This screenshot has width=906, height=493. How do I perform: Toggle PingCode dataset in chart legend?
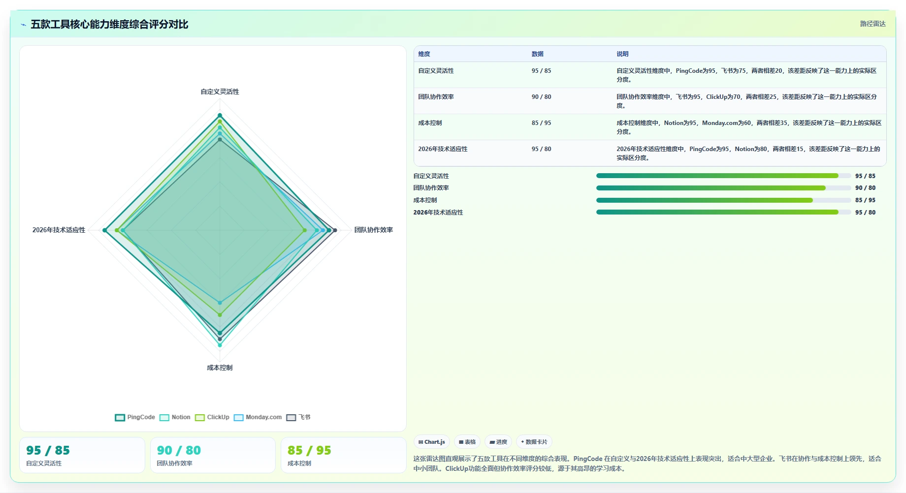coord(135,417)
